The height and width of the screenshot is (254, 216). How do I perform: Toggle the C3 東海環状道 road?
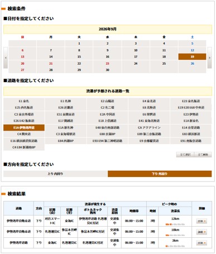66,134
